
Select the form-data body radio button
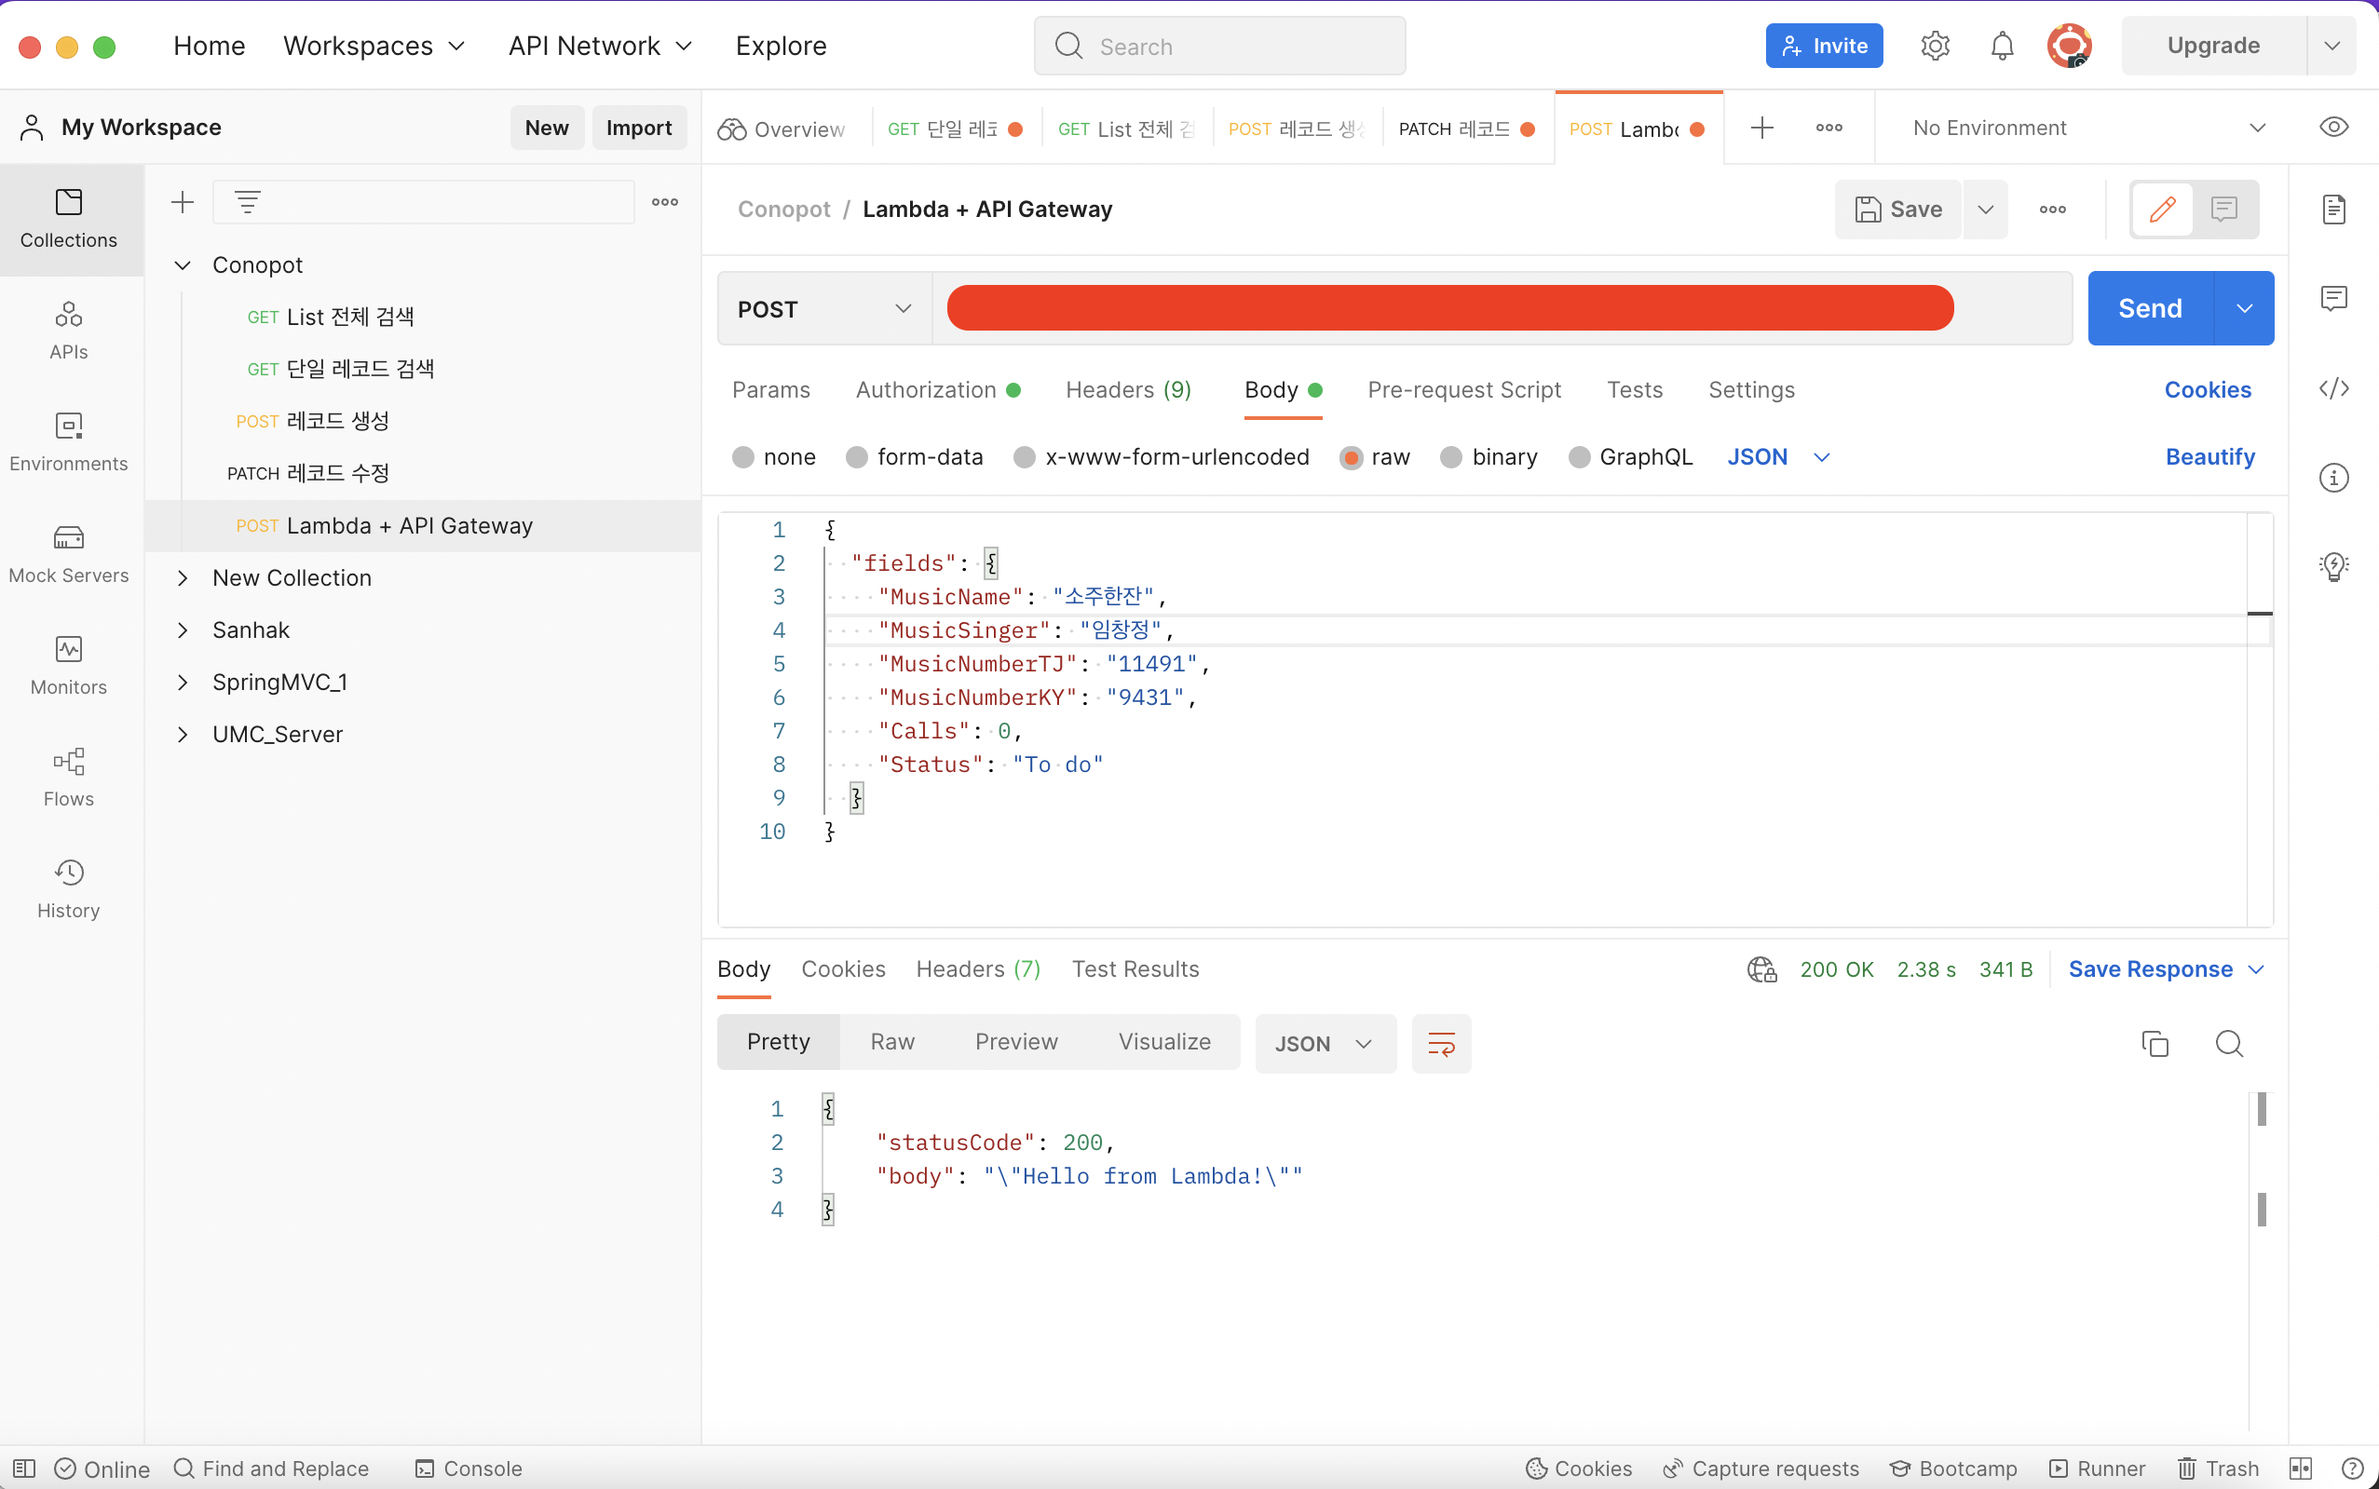point(857,457)
